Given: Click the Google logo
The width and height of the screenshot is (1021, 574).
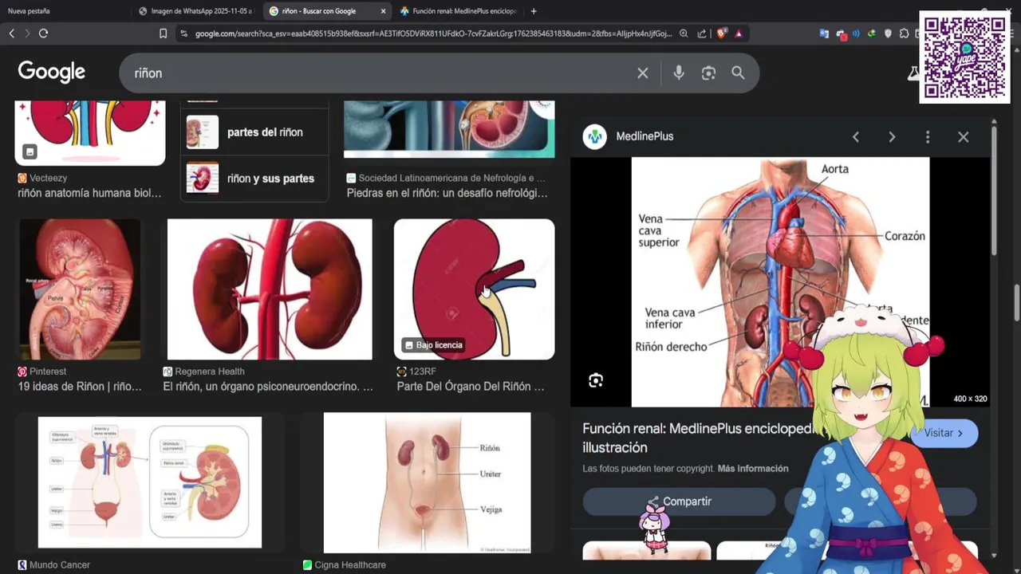Looking at the screenshot, I should tap(52, 72).
